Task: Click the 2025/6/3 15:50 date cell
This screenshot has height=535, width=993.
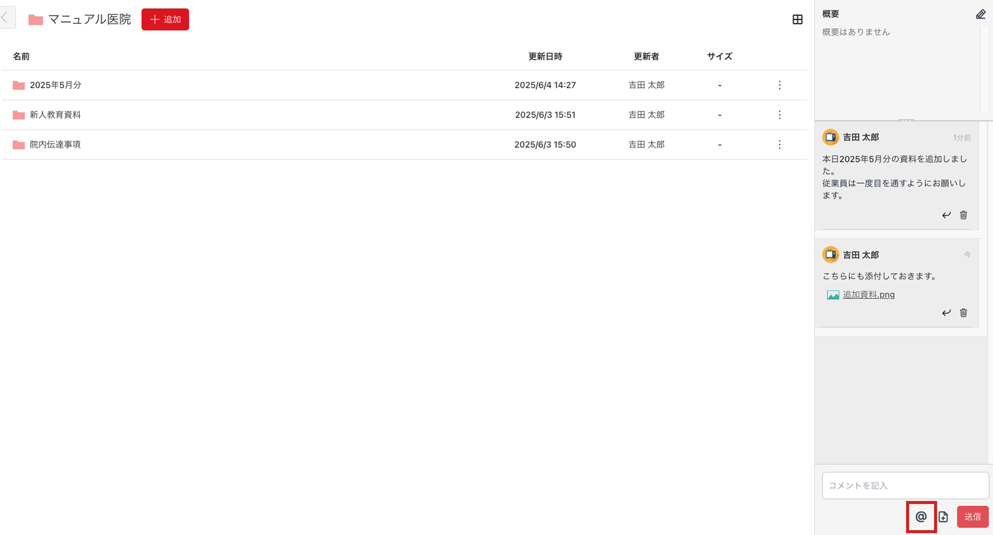Action: 545,145
